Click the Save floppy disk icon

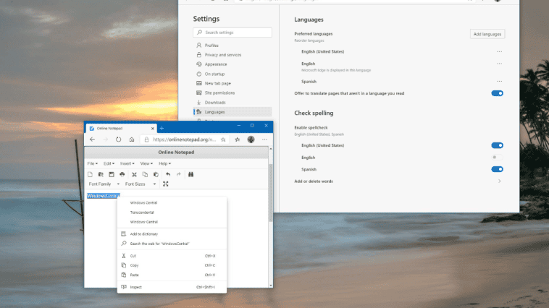112,174
